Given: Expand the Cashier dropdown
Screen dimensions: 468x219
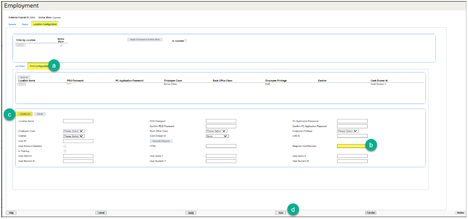Looking at the screenshot, I should pos(74,136).
